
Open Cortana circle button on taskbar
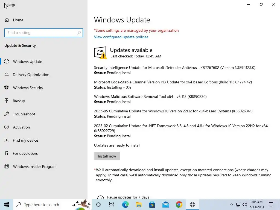(x=98, y=205)
